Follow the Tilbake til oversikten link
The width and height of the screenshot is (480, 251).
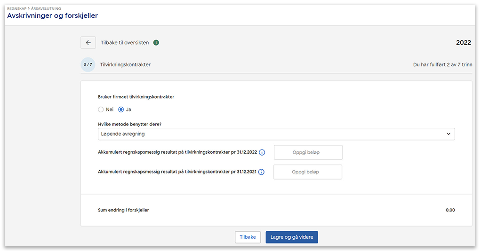point(125,43)
